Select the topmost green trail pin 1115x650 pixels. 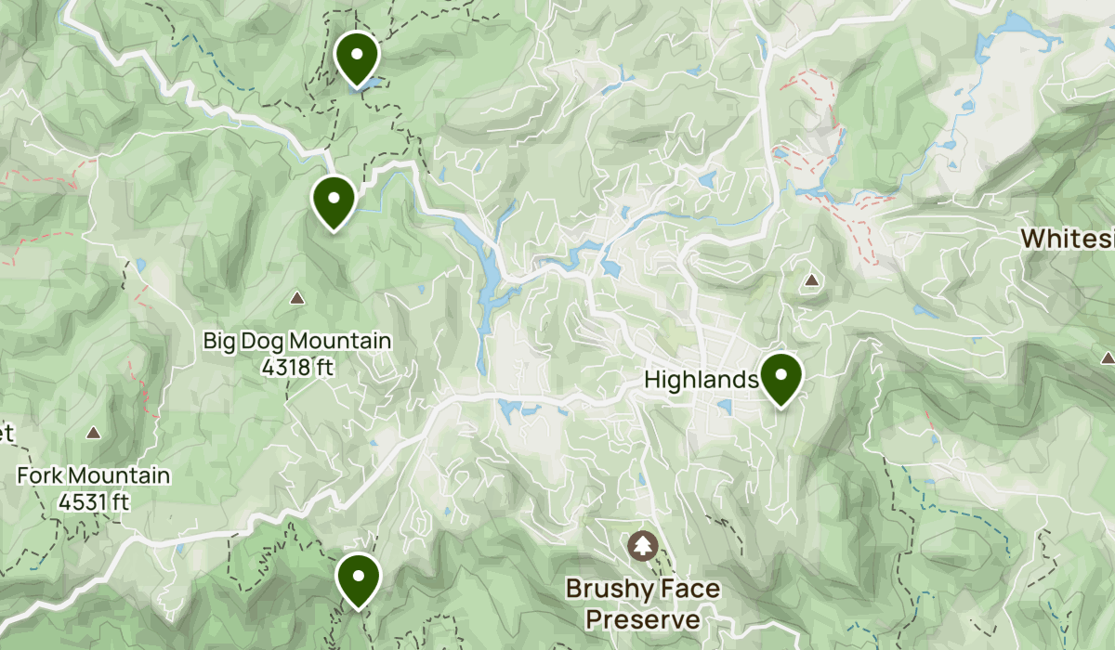click(x=357, y=58)
